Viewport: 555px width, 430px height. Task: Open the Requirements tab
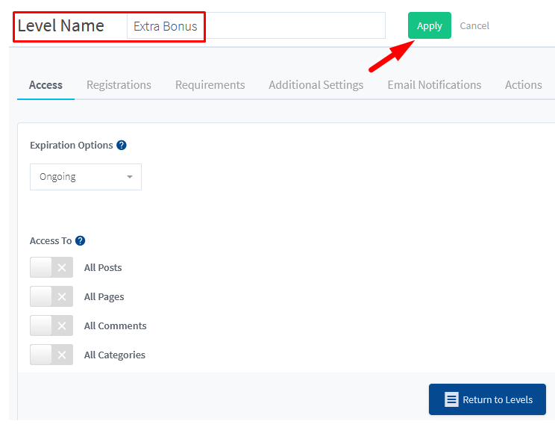tap(210, 85)
